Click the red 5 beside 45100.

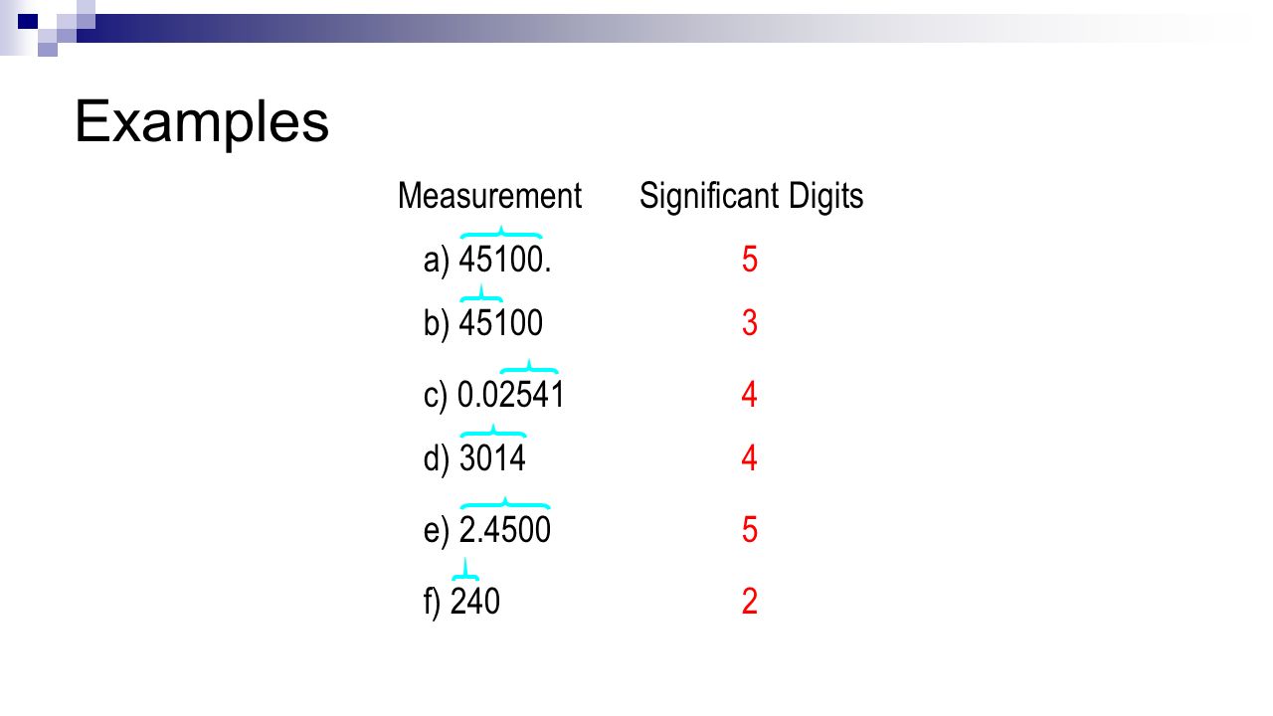point(750,261)
